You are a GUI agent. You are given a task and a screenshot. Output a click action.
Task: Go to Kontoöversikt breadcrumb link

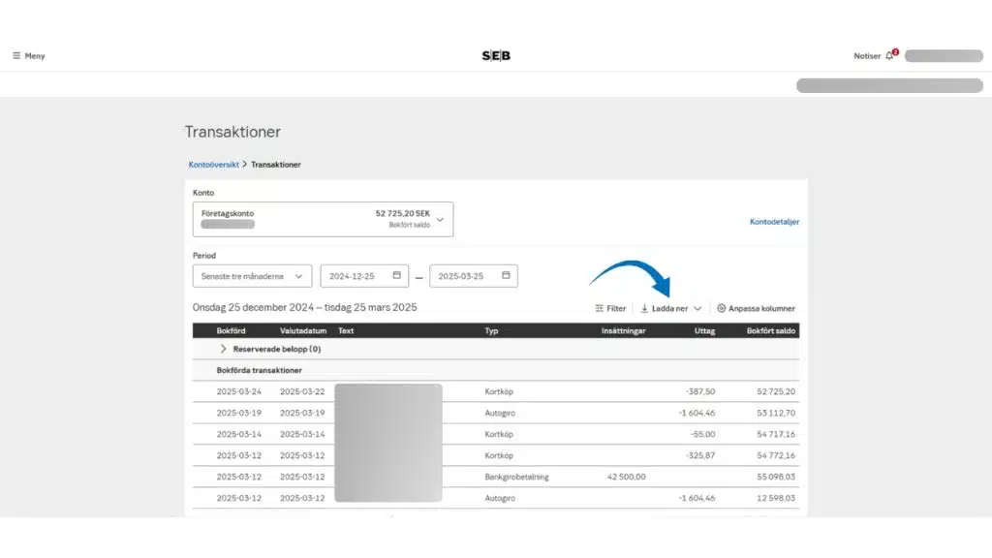(214, 165)
